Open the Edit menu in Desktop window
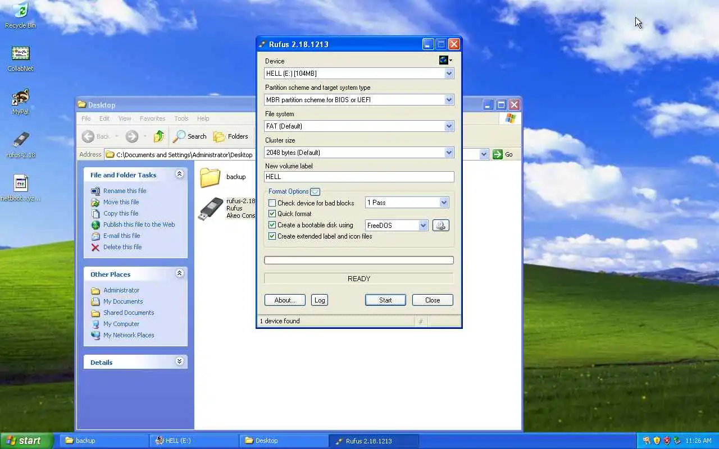Screen dimensions: 719x449 coord(104,118)
